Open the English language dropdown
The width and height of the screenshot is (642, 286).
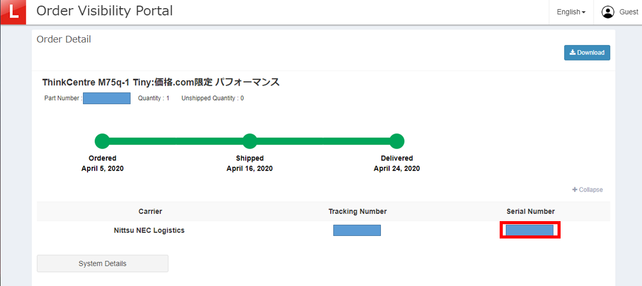coord(571,12)
